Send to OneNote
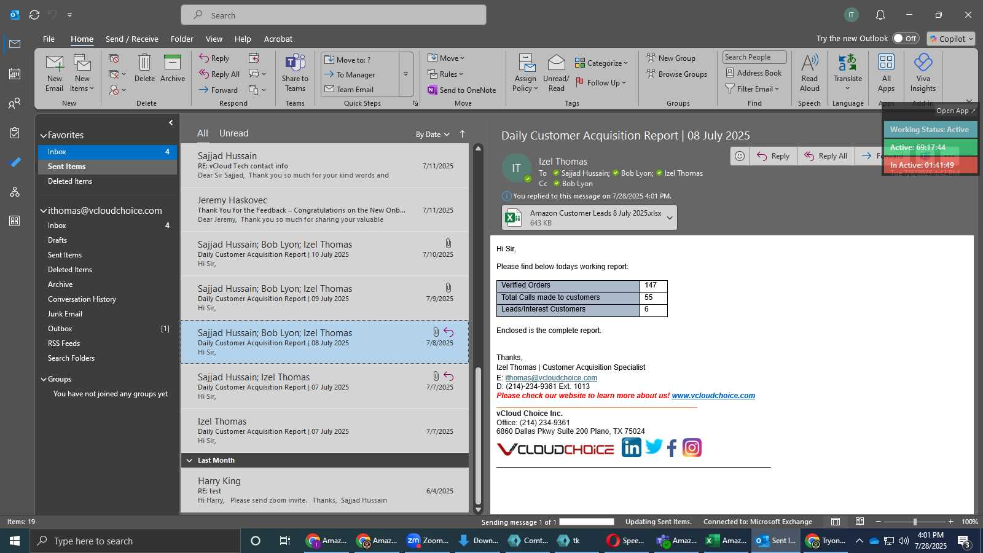Viewport: 983px width, 553px height. click(x=461, y=90)
